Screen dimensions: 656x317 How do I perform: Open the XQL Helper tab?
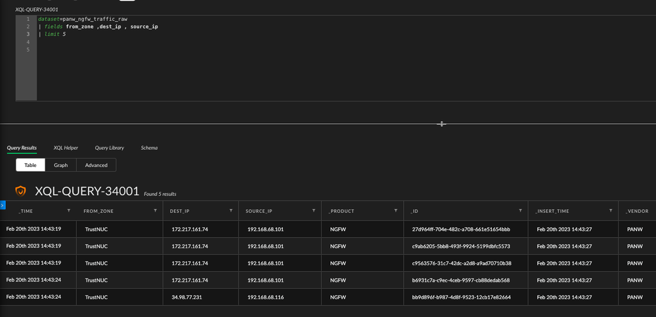coord(66,148)
